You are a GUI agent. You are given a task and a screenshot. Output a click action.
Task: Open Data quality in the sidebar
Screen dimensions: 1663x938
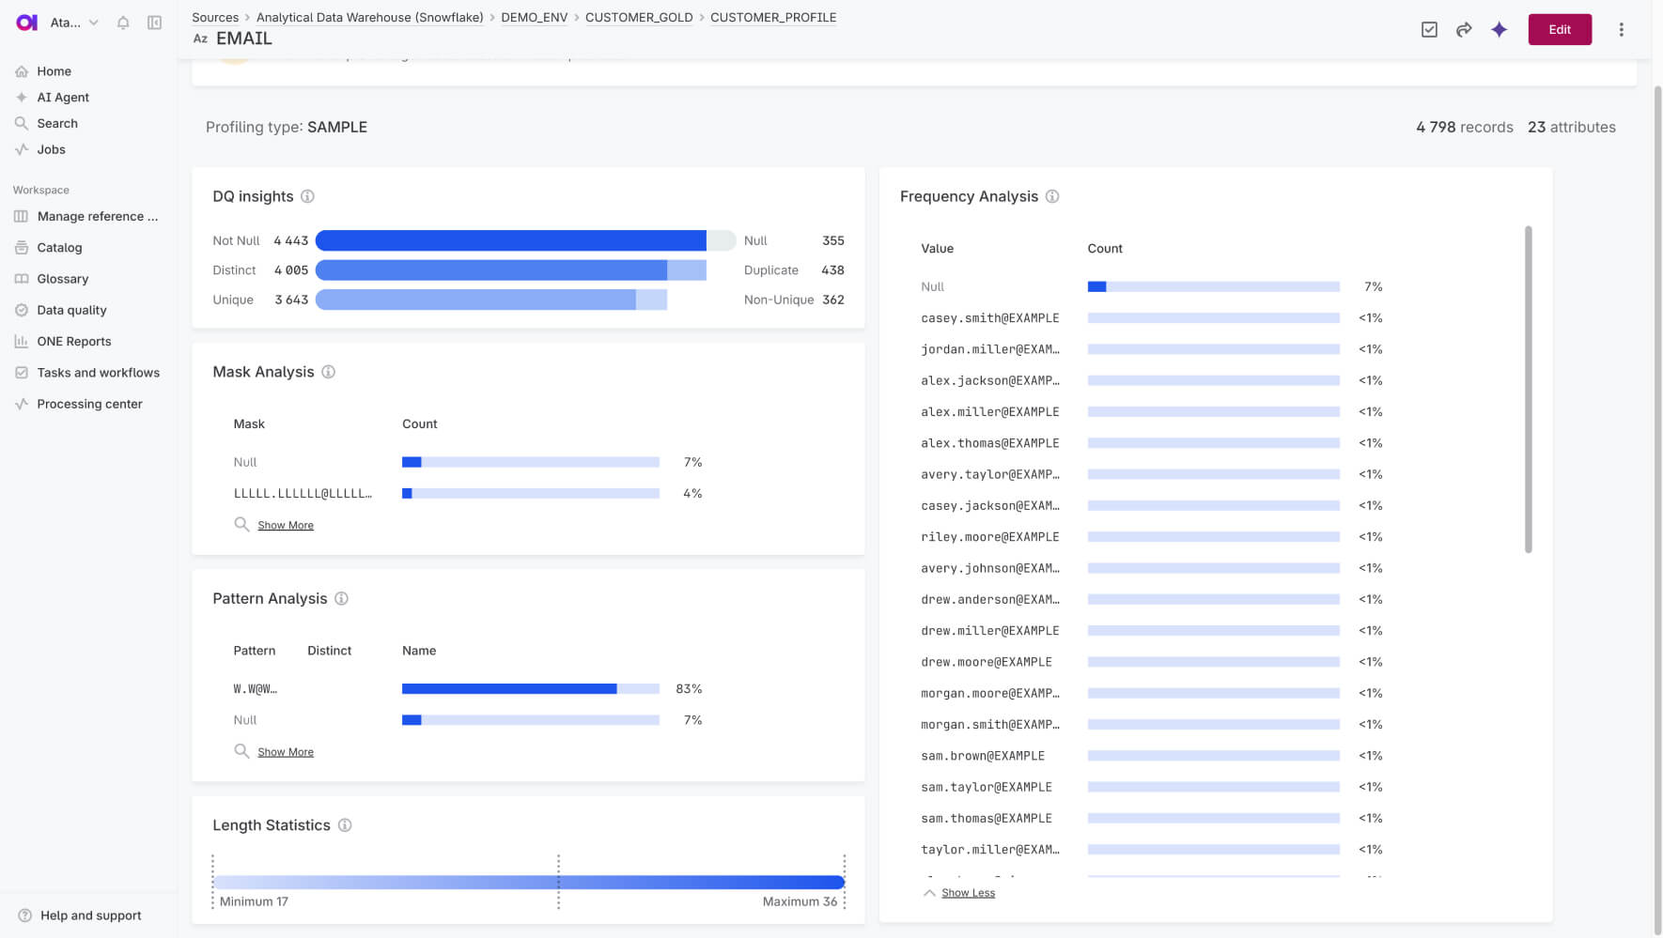pos(71,310)
